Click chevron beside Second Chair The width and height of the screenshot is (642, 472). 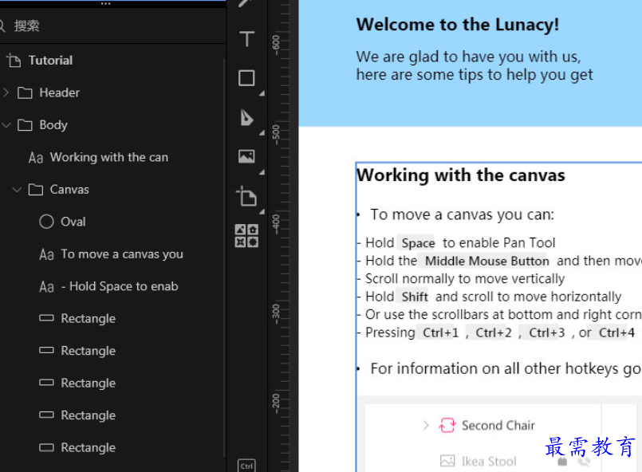point(426,425)
